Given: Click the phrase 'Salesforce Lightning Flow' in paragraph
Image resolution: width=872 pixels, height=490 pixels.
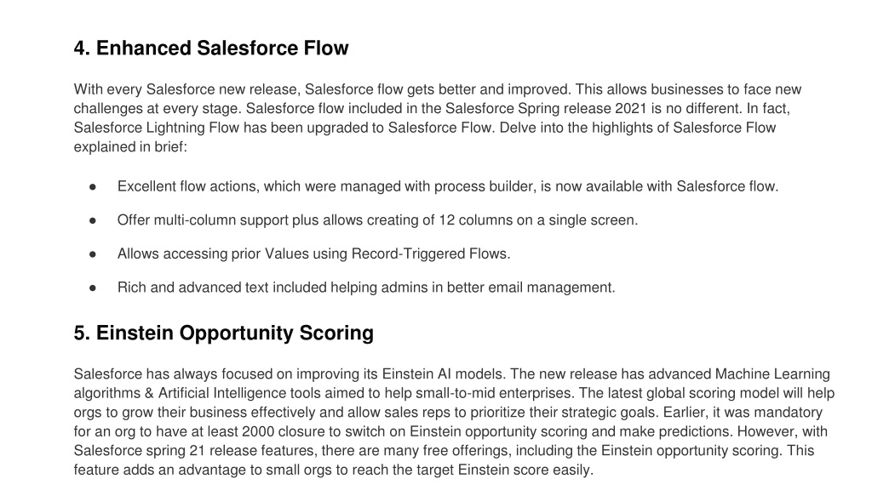Looking at the screenshot, I should click(x=157, y=128).
